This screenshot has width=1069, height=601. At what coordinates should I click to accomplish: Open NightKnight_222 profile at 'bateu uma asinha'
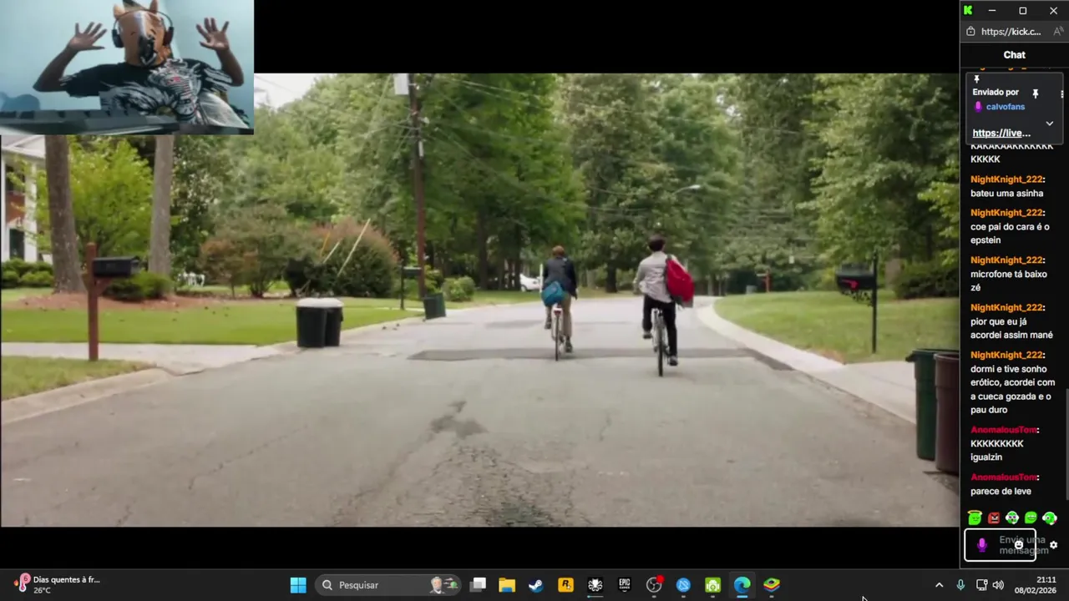point(1007,179)
